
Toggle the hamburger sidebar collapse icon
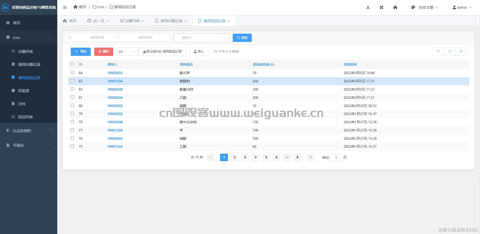65,7
